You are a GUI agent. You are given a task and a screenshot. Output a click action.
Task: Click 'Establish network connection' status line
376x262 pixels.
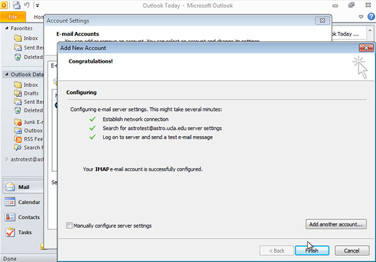coord(135,119)
